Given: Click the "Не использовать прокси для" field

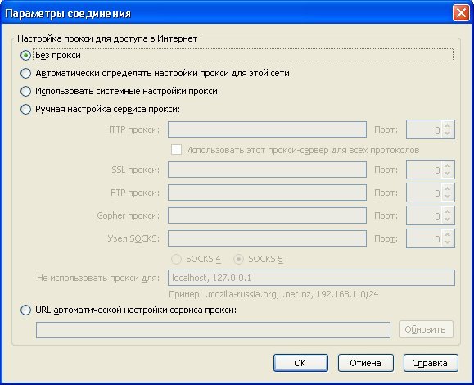Looking at the screenshot, I should click(311, 278).
